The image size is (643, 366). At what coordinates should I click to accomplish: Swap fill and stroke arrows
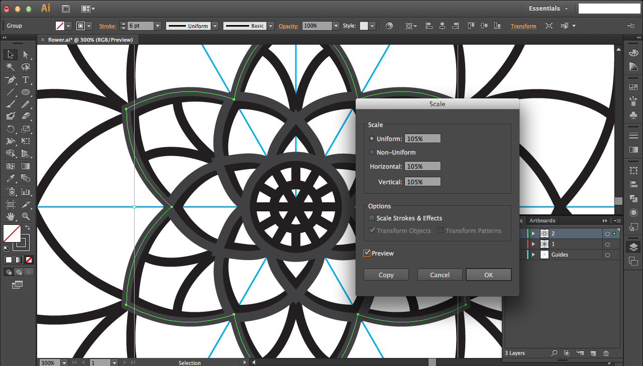28,227
